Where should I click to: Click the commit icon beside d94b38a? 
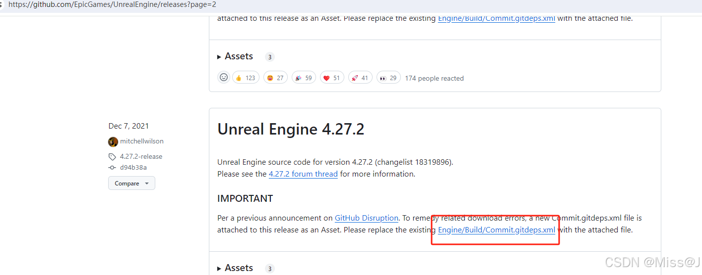tap(113, 168)
